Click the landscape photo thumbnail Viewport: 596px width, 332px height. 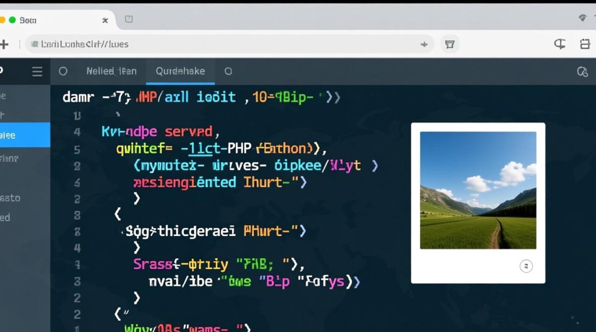(x=478, y=190)
